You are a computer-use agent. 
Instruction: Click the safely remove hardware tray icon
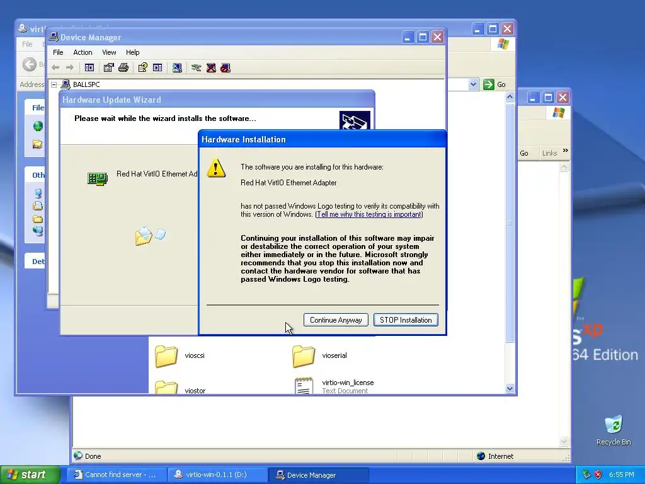point(586,475)
